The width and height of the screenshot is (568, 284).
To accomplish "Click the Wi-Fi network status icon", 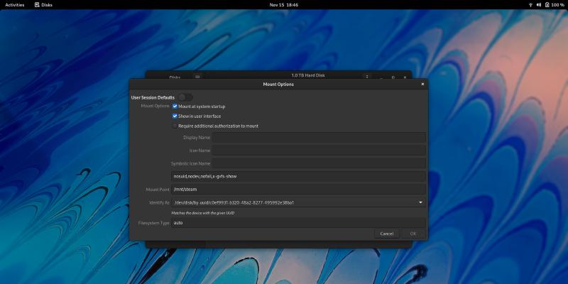I will [530, 4].
